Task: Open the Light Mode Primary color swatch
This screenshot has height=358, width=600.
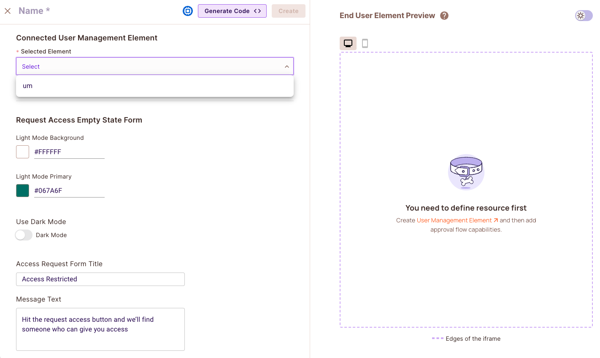Action: point(23,190)
